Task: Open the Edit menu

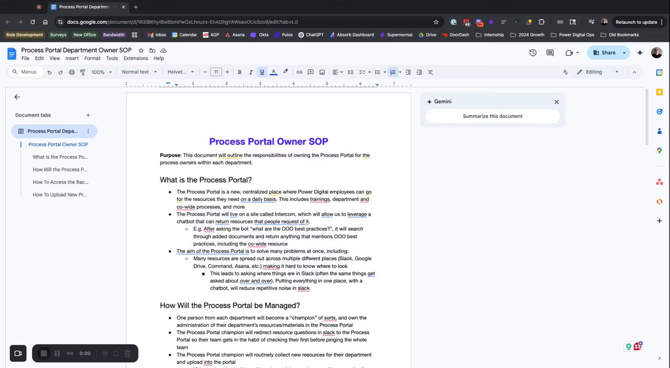Action: 39,58
